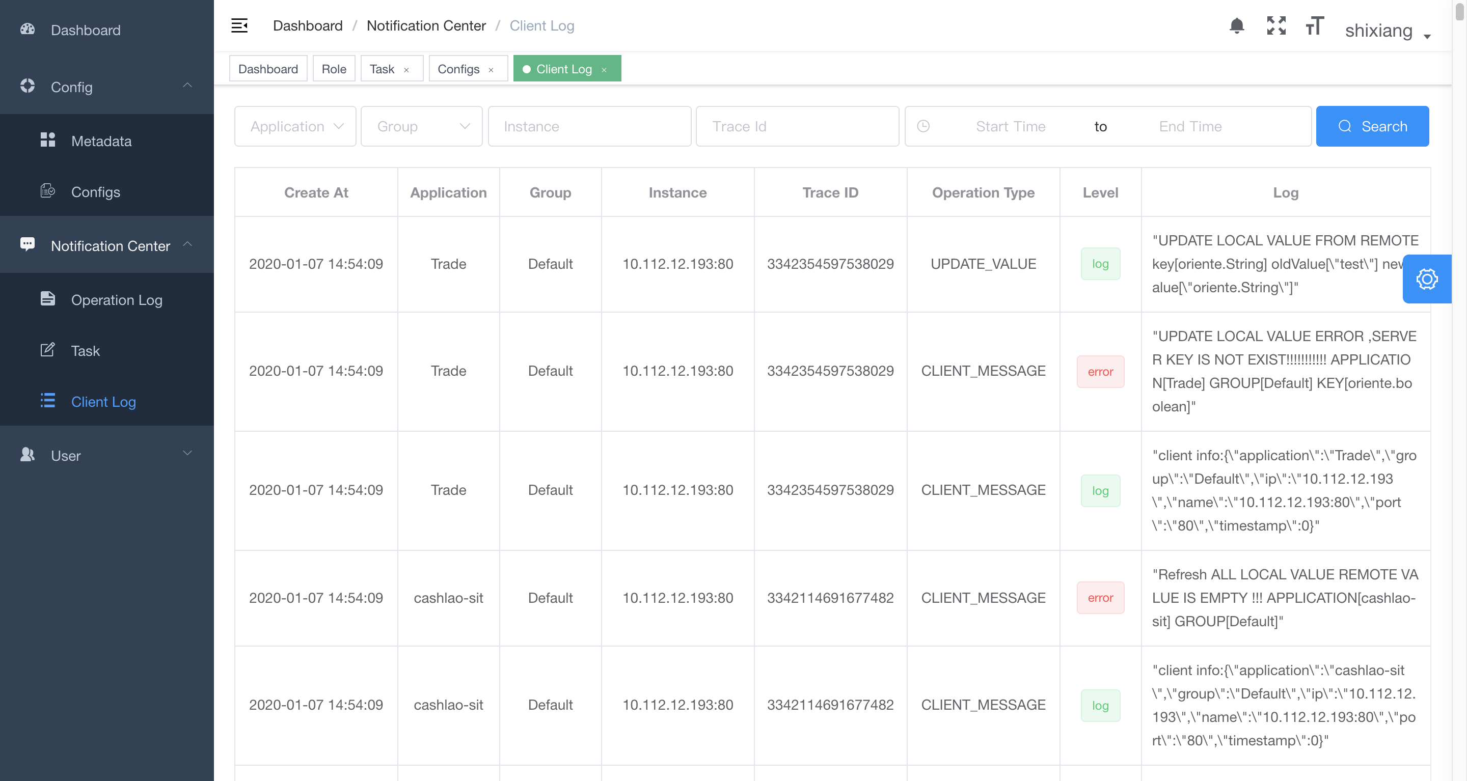Click the notification bell icon

click(1236, 25)
